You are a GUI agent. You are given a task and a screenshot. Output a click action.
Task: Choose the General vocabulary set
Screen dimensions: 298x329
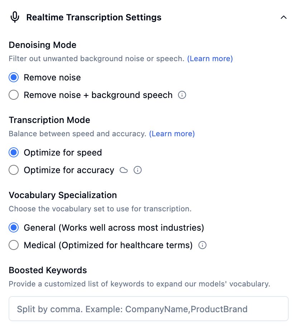(13, 227)
